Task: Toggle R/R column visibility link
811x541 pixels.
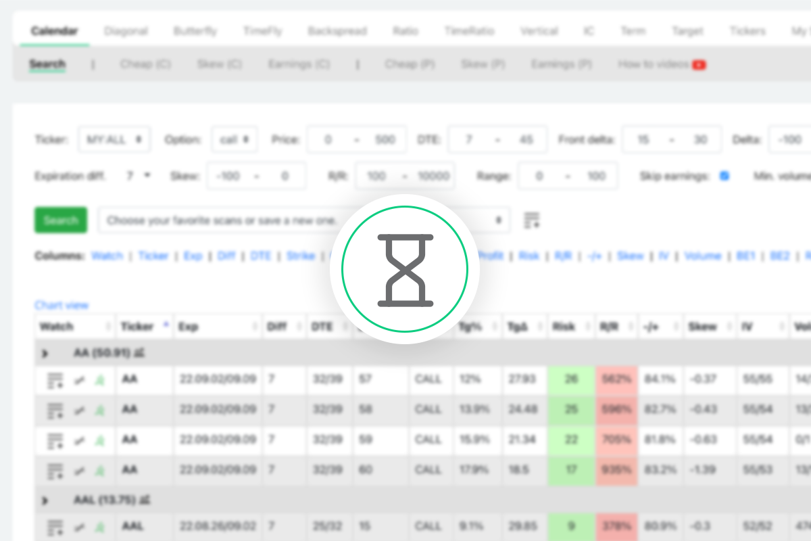Action: (563, 256)
